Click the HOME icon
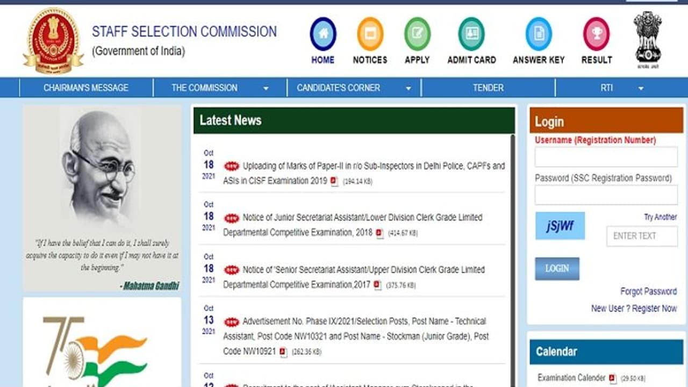 322,33
